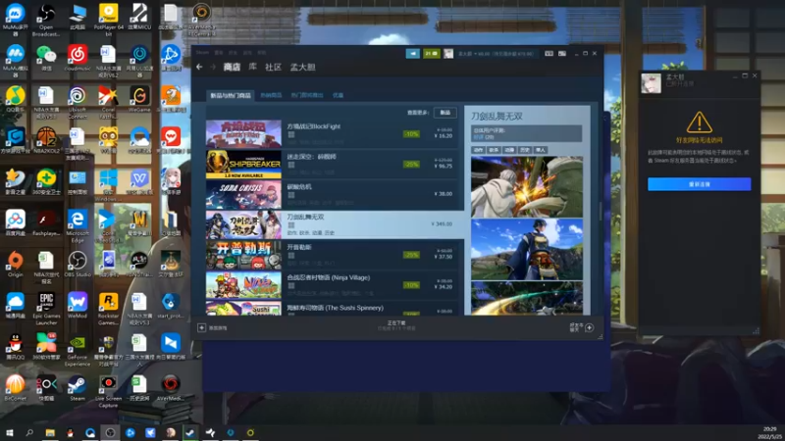Open 开普勒斯 game row
785x441 pixels.
click(x=332, y=255)
